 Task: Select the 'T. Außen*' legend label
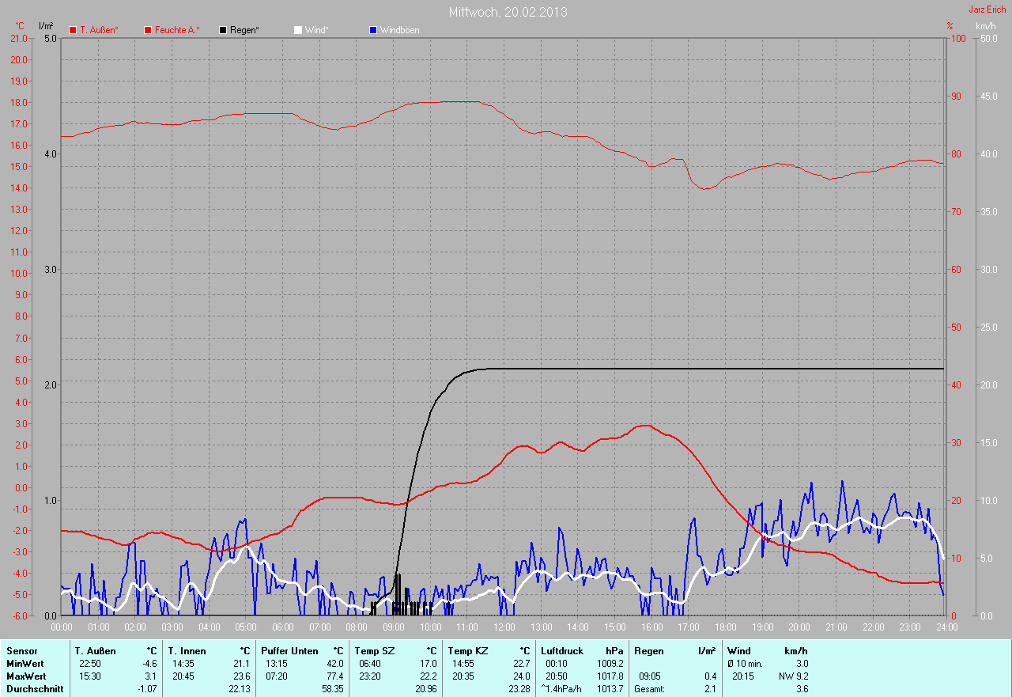(x=99, y=30)
